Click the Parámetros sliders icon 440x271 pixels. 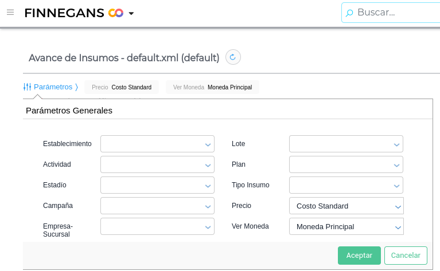coord(27,87)
